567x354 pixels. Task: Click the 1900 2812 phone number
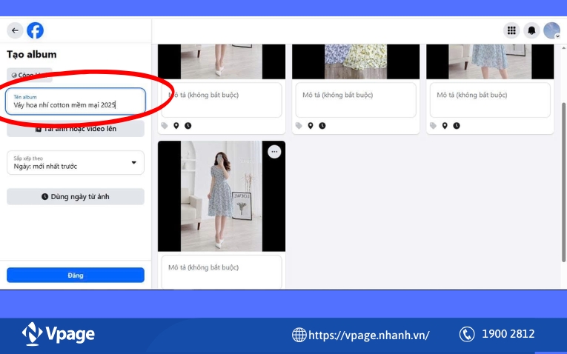pyautogui.click(x=508, y=334)
